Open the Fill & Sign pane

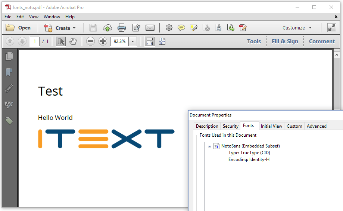coord(285,41)
